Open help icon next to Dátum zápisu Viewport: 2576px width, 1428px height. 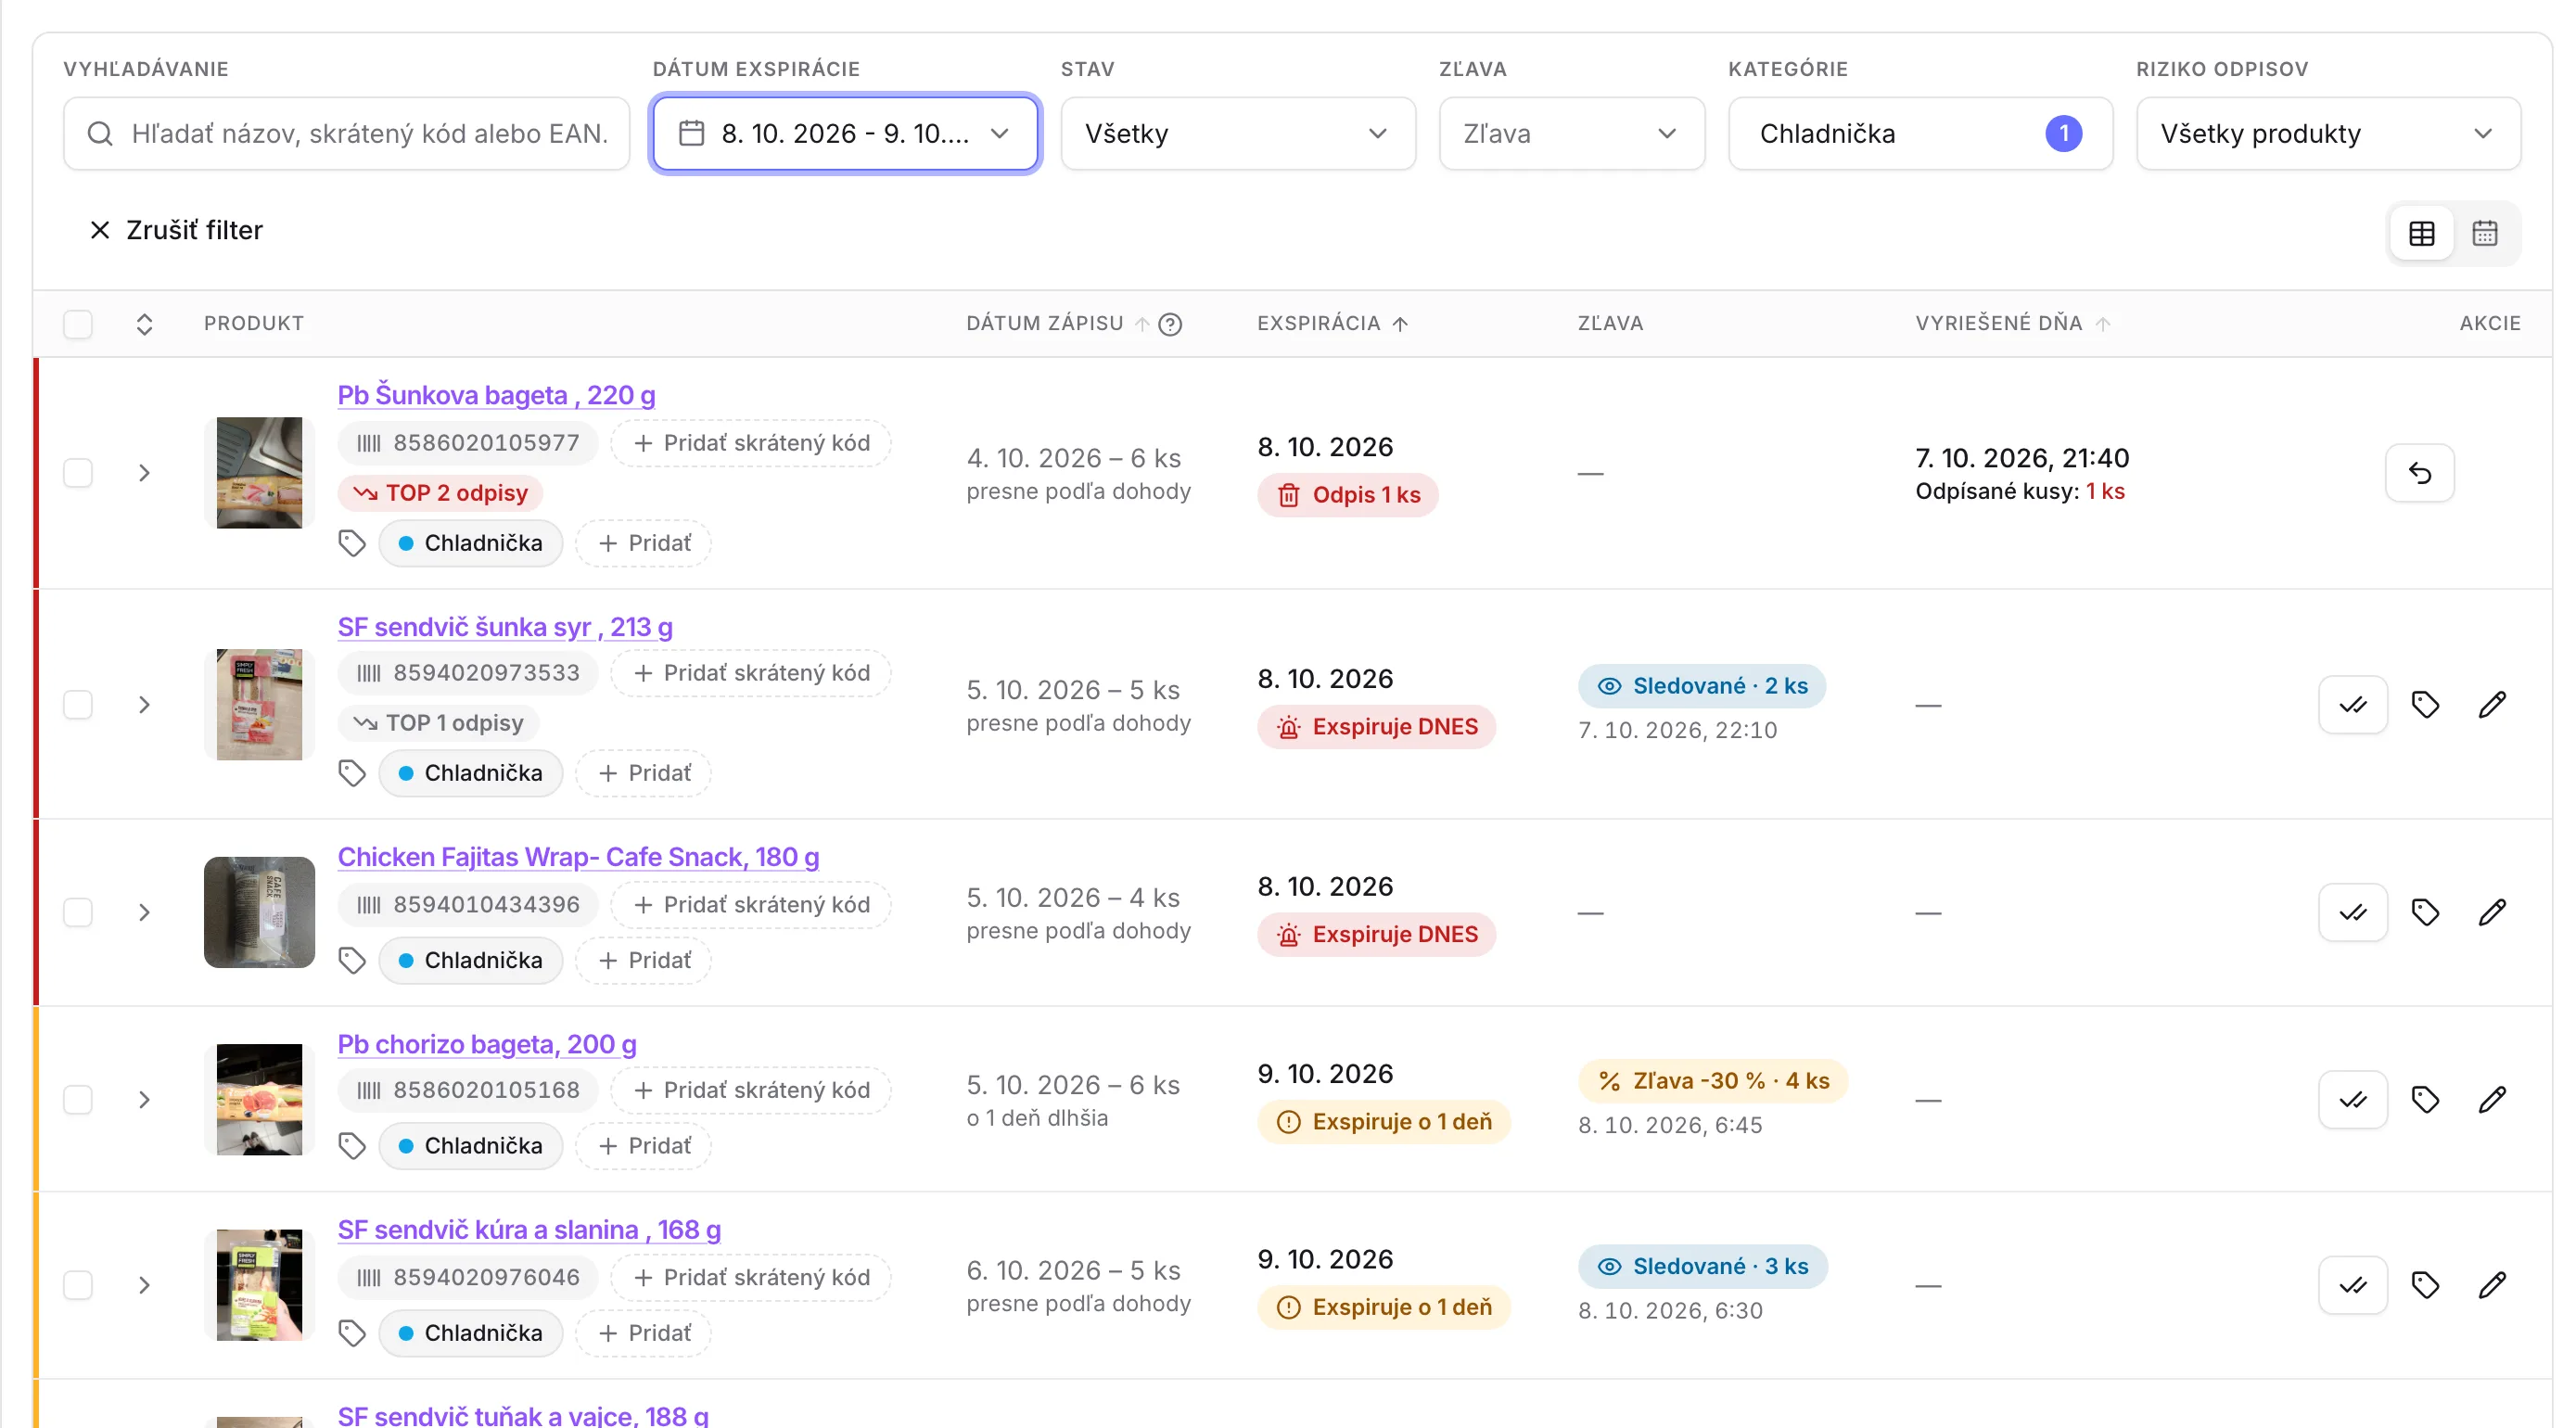[x=1170, y=324]
